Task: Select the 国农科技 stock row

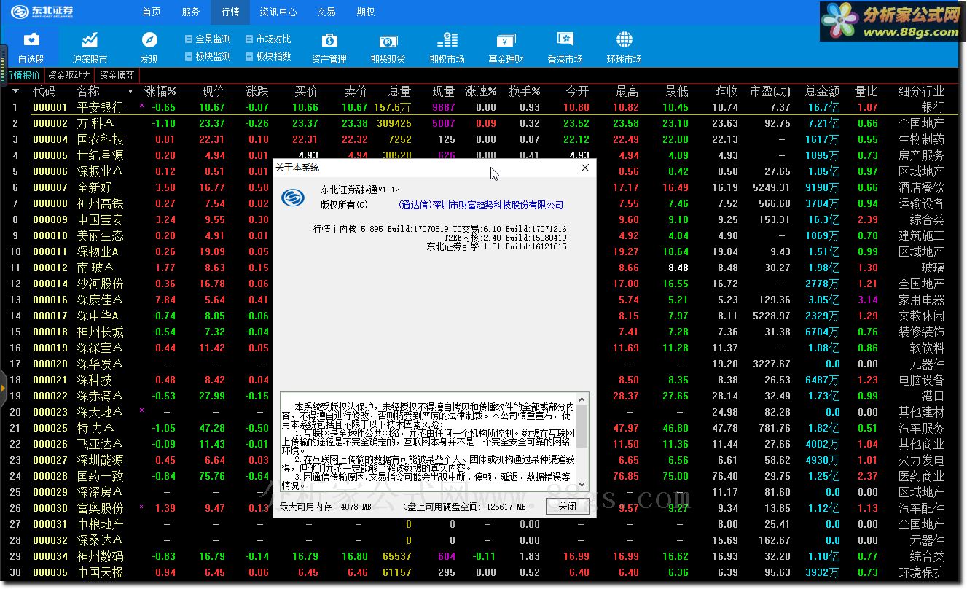Action: tap(477, 139)
